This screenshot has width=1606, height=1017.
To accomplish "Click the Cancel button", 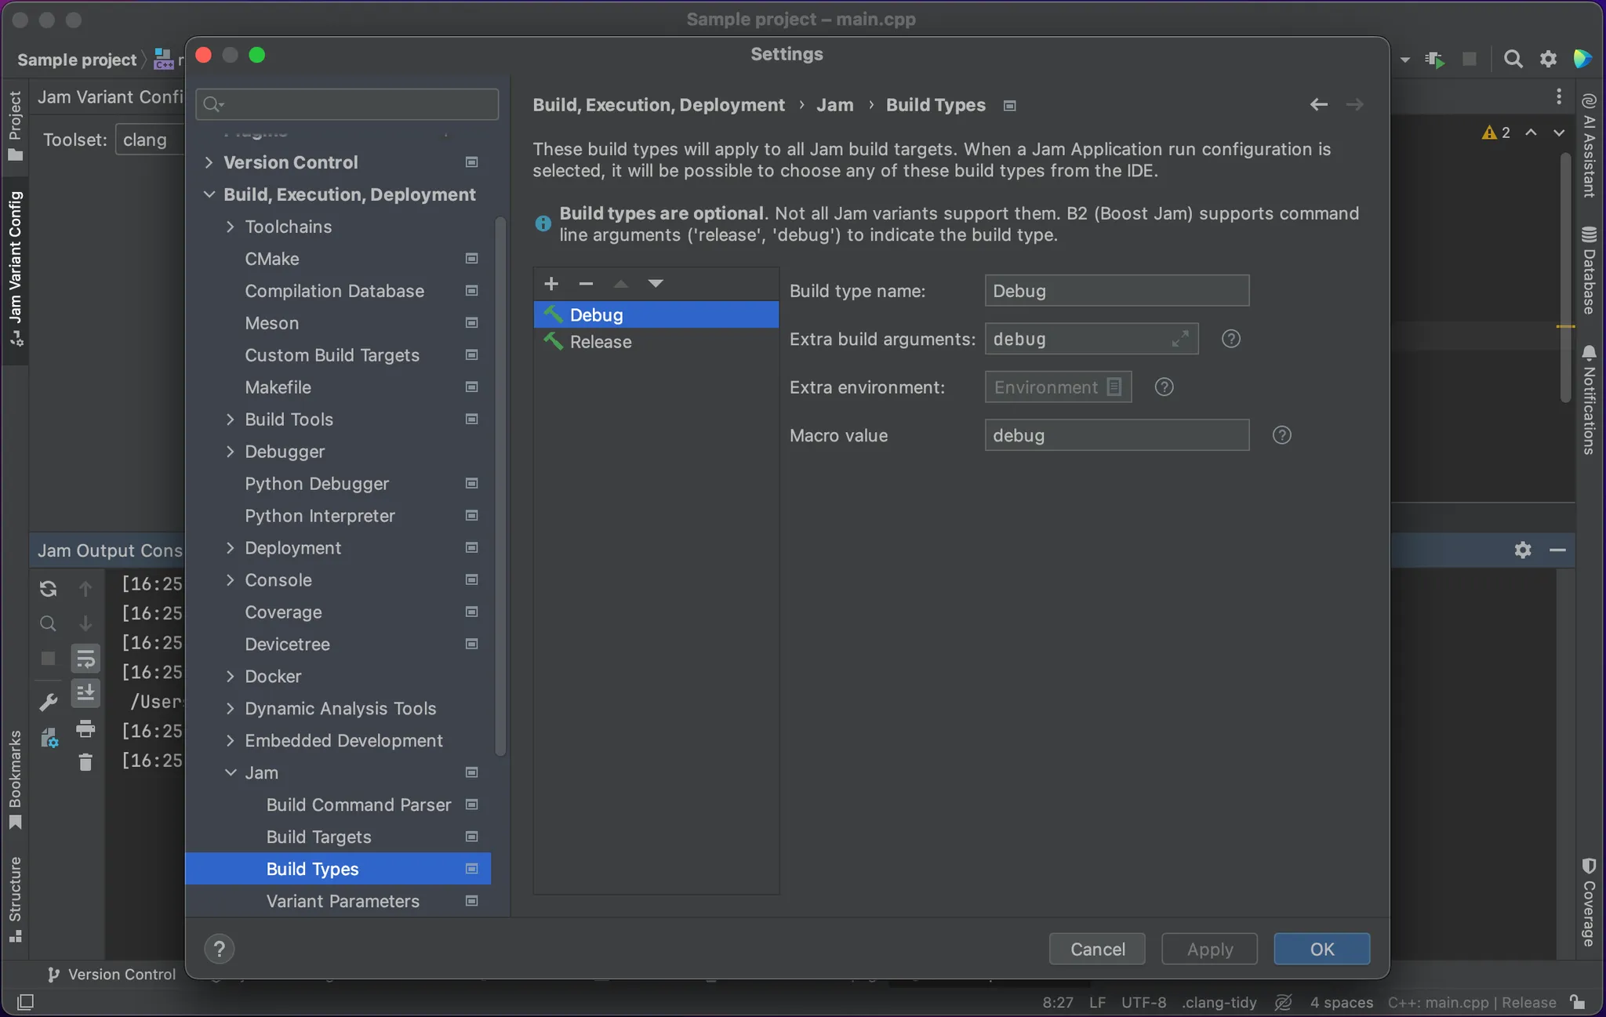I will (x=1097, y=949).
